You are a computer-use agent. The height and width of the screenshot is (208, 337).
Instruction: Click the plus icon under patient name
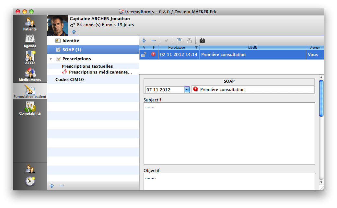74,32
